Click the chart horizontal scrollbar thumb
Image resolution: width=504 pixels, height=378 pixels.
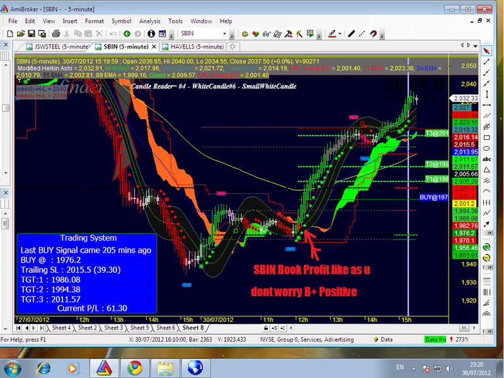point(464,328)
